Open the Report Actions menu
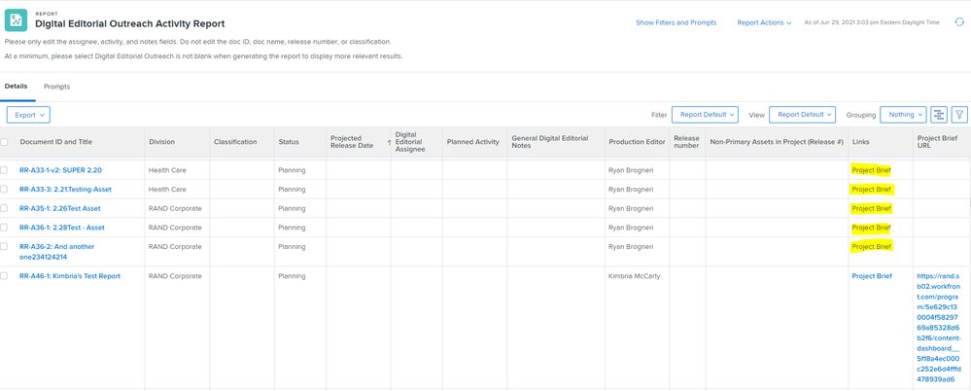The height and width of the screenshot is (391, 971). point(764,22)
